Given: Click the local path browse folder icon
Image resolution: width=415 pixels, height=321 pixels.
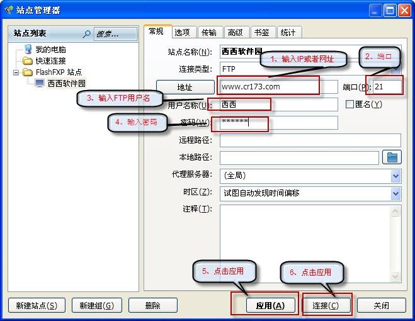Looking at the screenshot, I should [392, 157].
